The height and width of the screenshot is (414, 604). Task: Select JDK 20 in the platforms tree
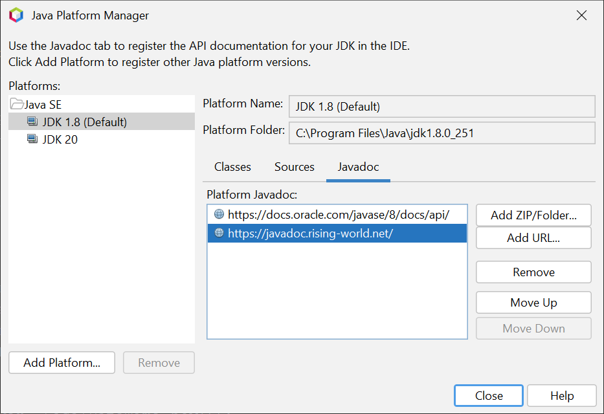(x=60, y=139)
